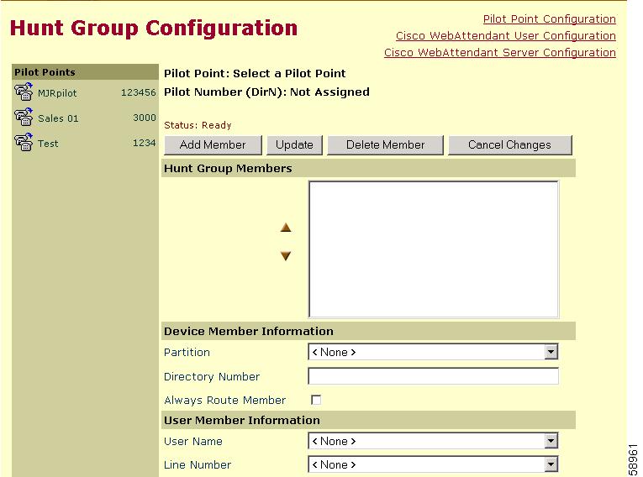Viewport: 643px width, 477px height.
Task: Click the Cancel Changes button
Action: pyautogui.click(x=509, y=145)
